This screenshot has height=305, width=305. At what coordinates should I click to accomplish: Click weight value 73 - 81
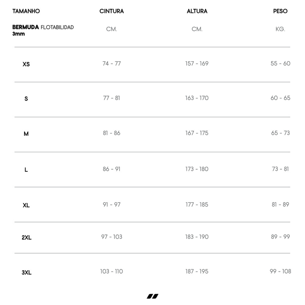(x=280, y=169)
